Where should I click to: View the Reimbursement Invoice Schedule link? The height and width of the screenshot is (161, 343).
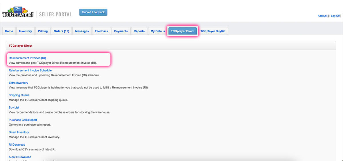pyautogui.click(x=30, y=70)
